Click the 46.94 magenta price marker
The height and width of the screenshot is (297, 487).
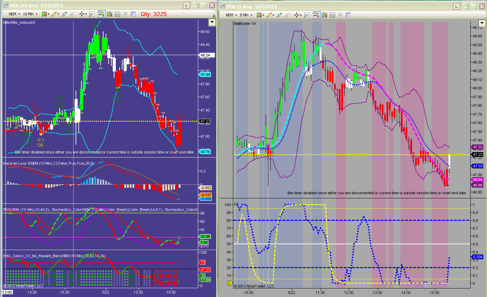(477, 180)
